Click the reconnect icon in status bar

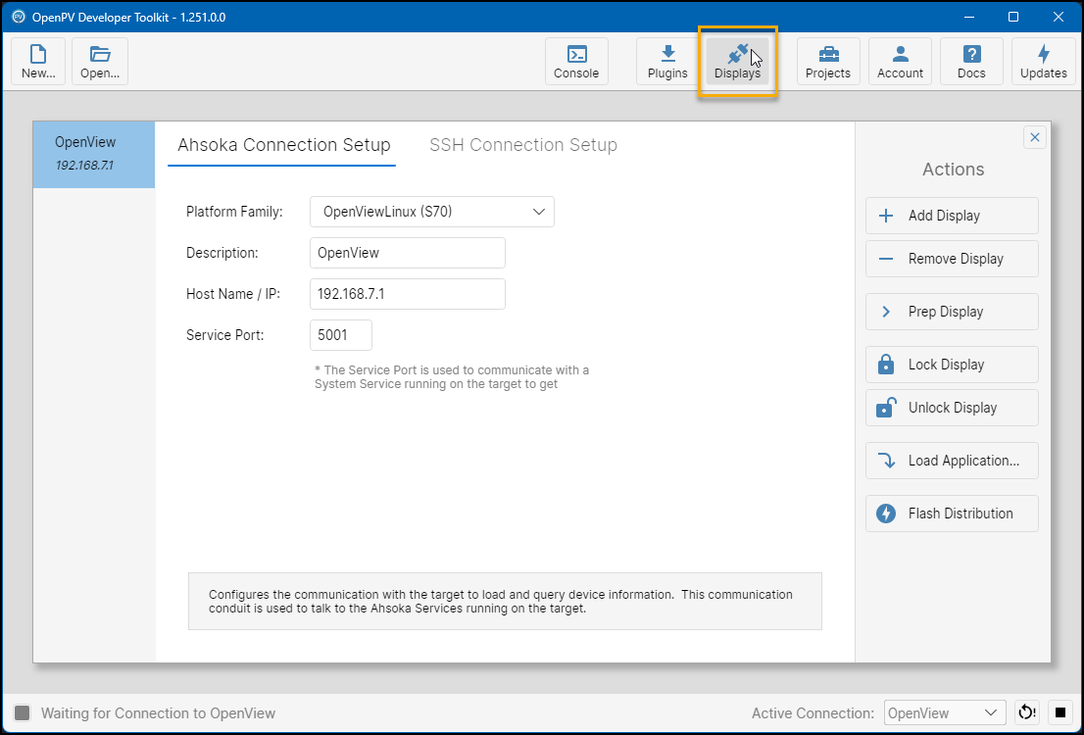pyautogui.click(x=1027, y=712)
